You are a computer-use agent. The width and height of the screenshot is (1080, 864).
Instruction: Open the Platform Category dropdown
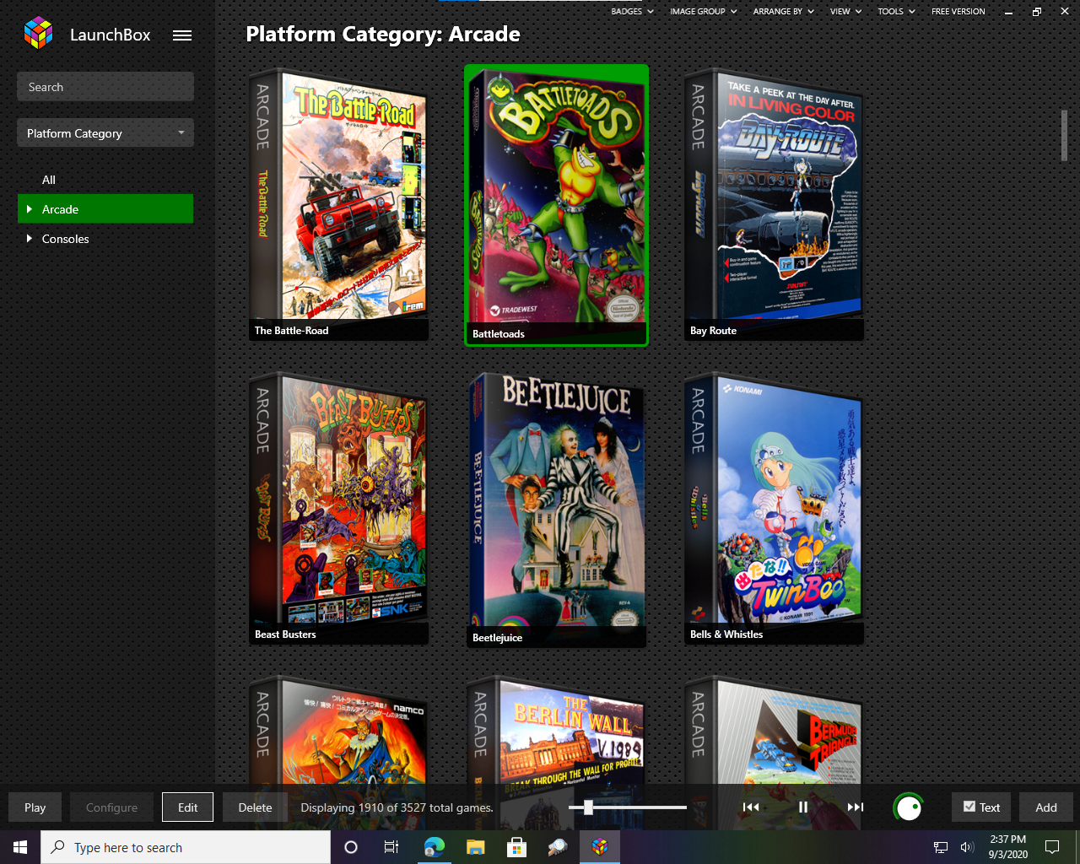pos(105,133)
